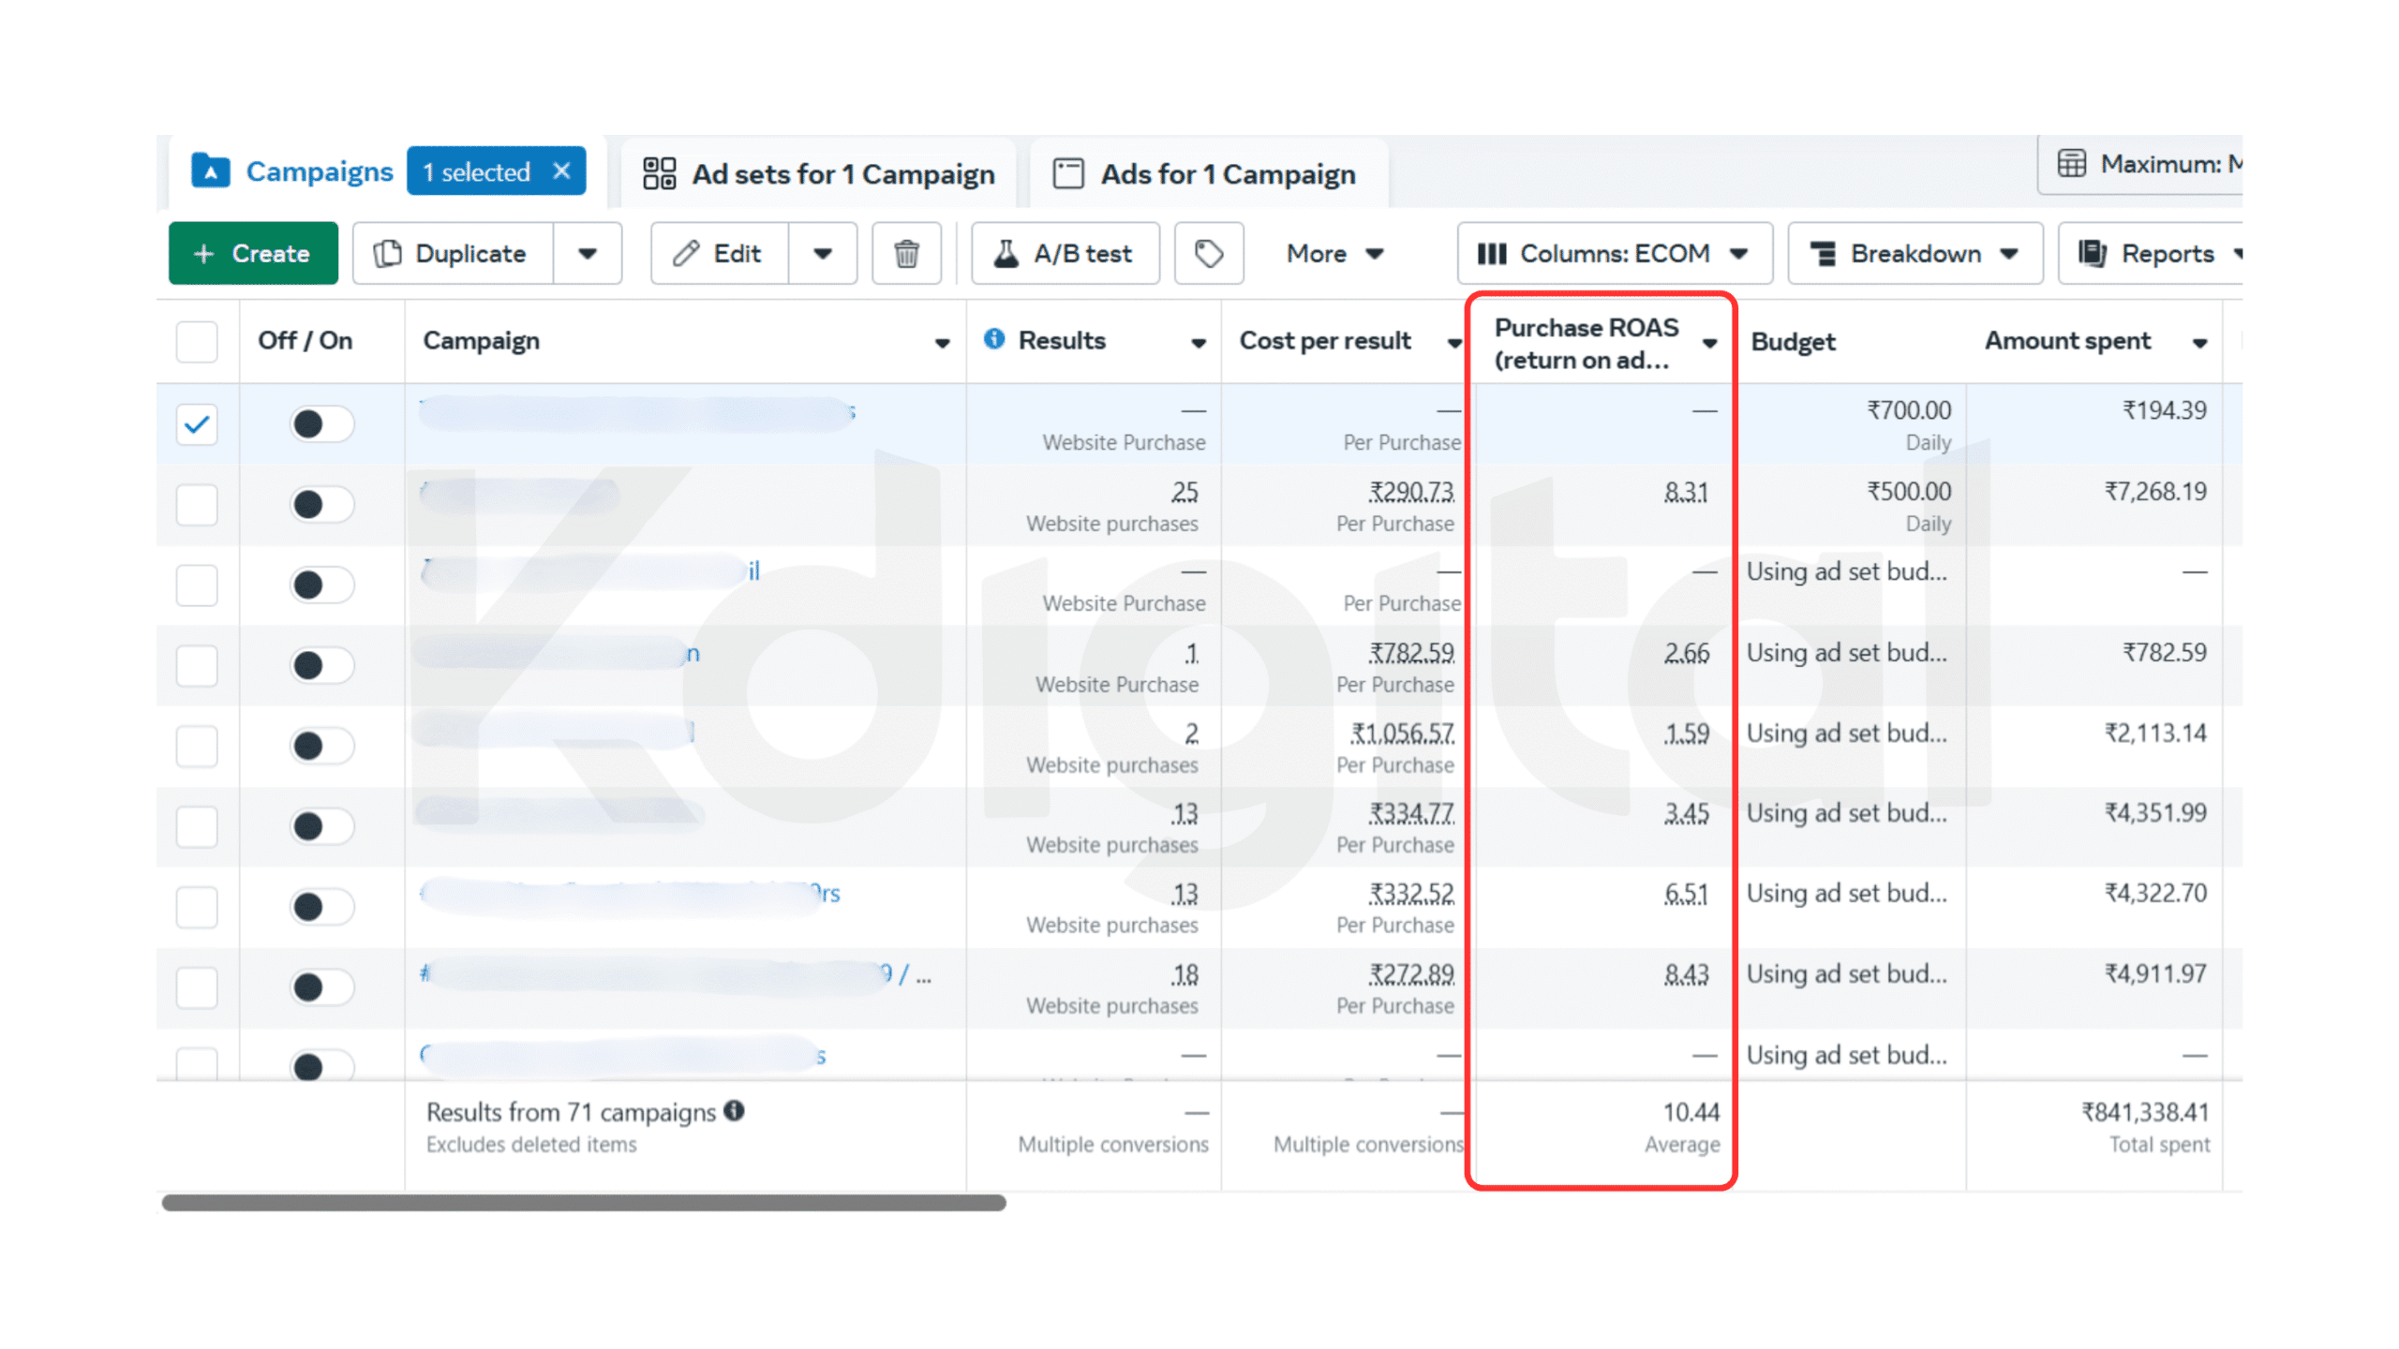Clear selection with the X icon
This screenshot has width=2399, height=1349.
point(561,171)
